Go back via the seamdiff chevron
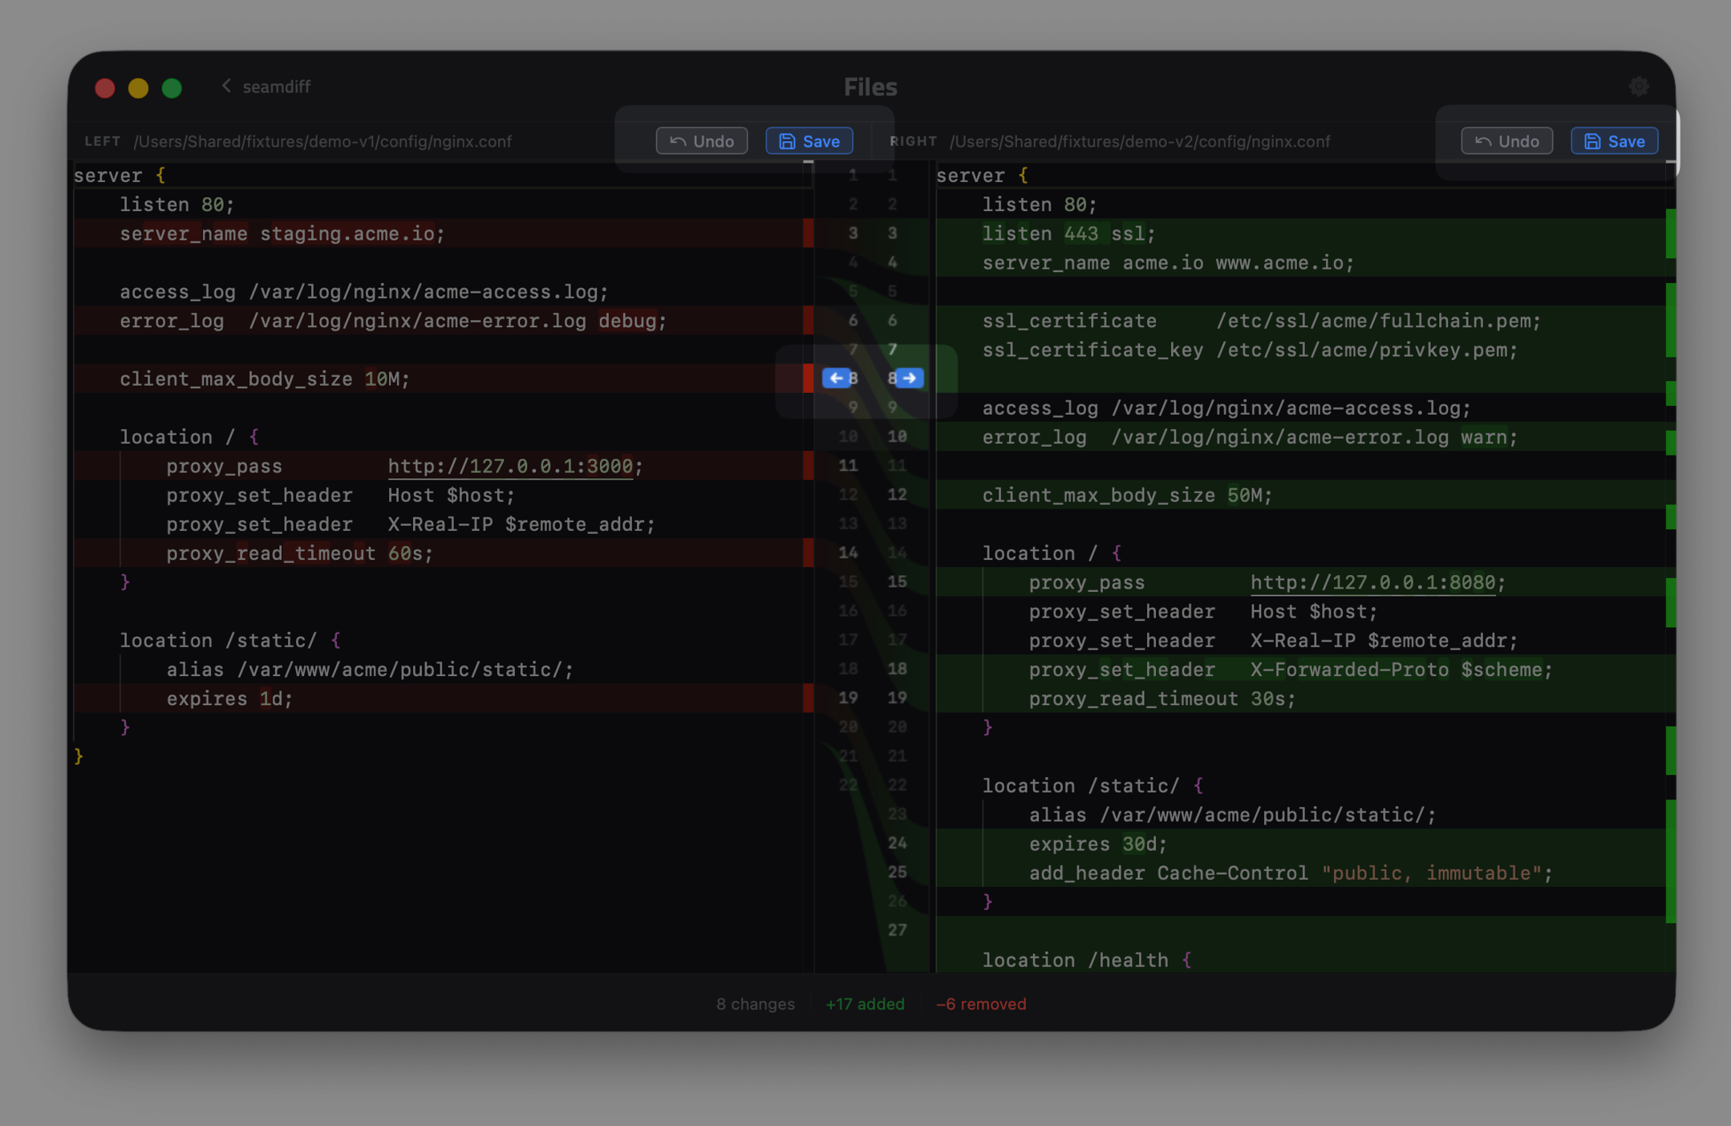This screenshot has height=1126, width=1731. [226, 86]
